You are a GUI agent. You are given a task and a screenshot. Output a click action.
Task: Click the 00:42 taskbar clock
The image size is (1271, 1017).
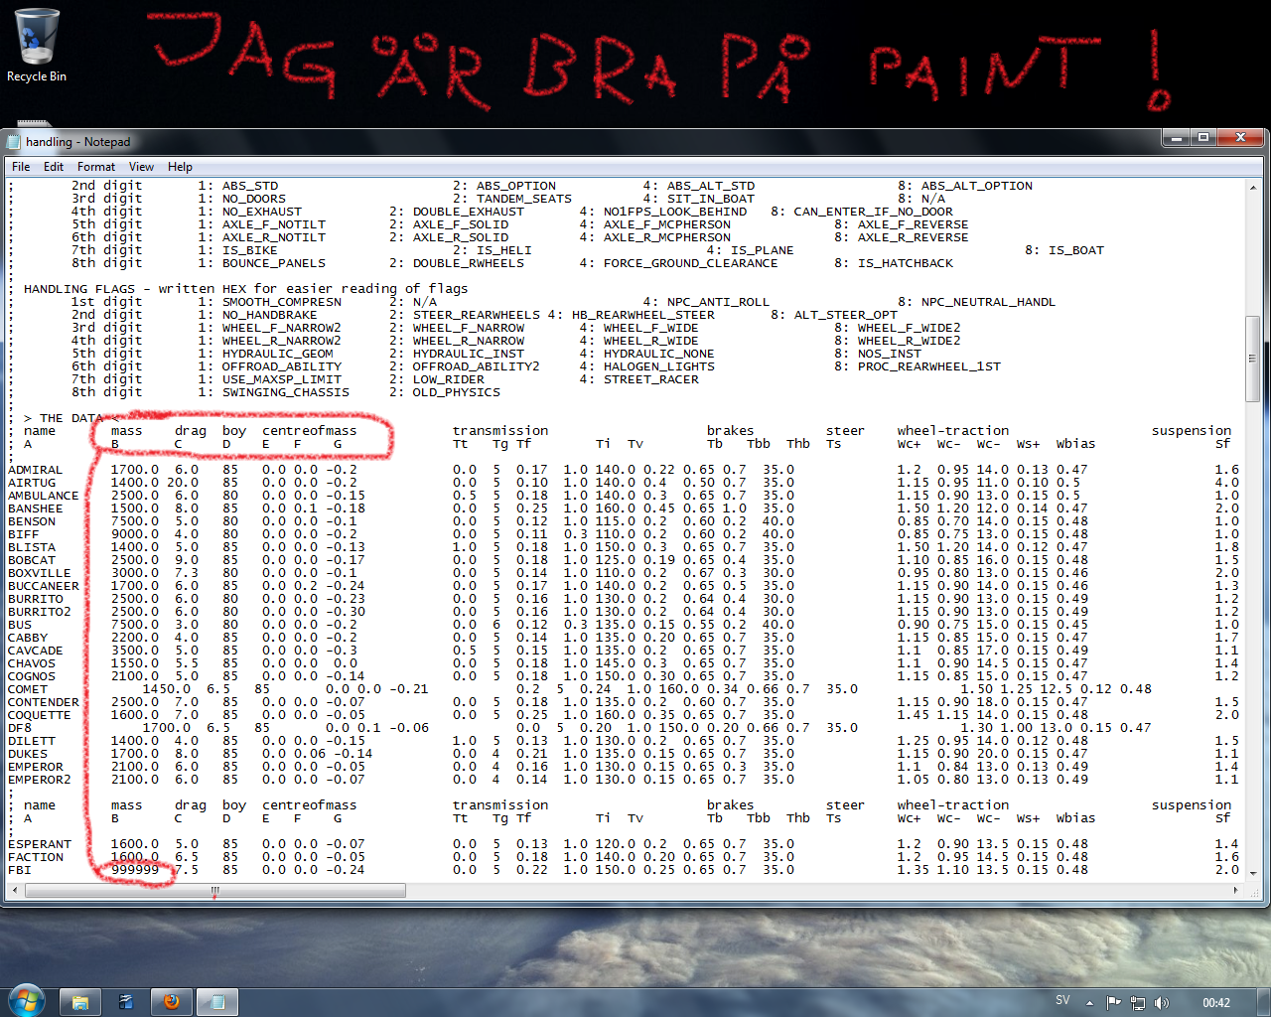click(x=1215, y=1003)
